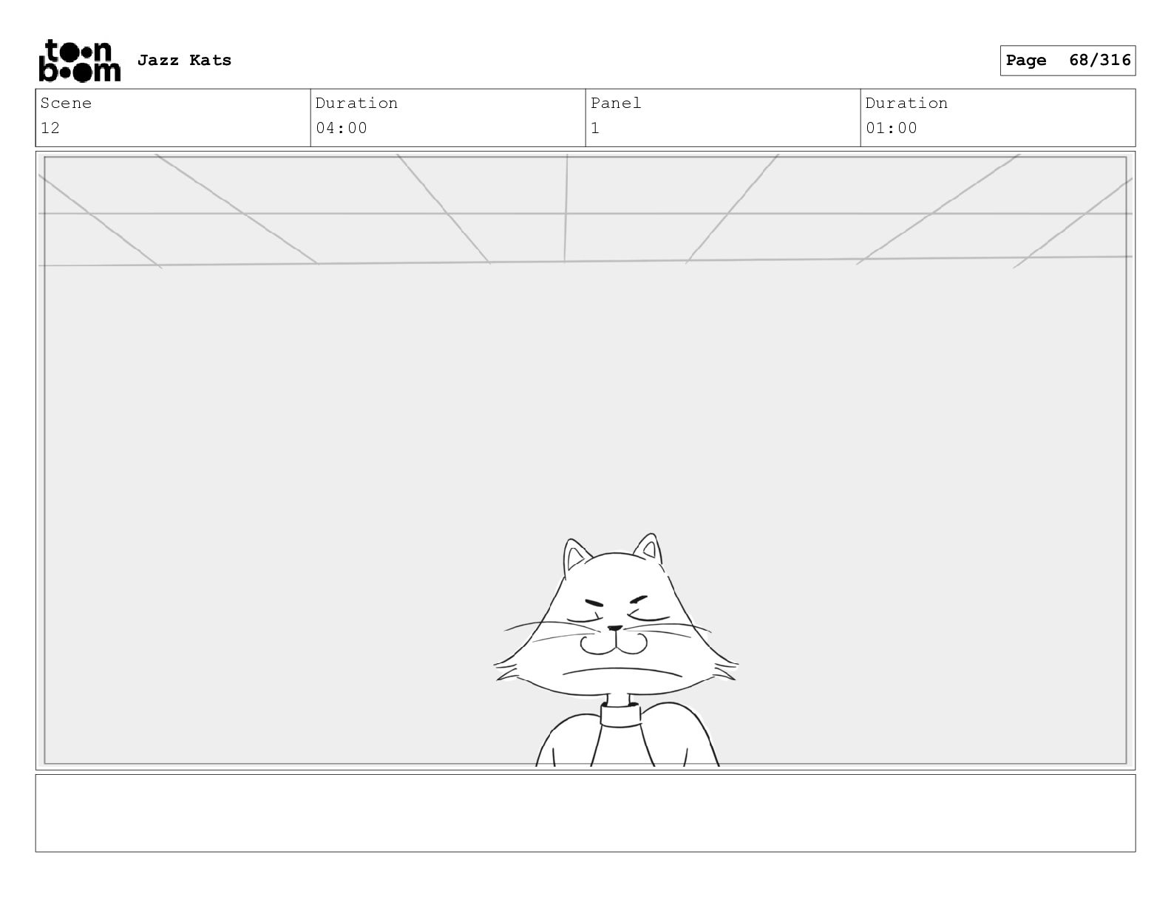
Task: Select the 'Jazz Kats' project title
Action: point(184,60)
